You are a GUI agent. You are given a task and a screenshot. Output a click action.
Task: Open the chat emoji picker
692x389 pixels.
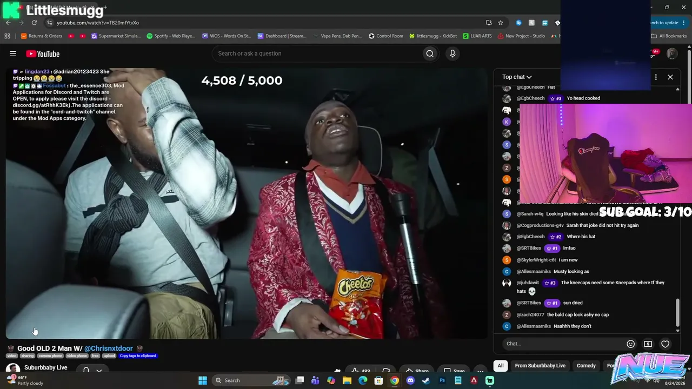tap(630, 344)
